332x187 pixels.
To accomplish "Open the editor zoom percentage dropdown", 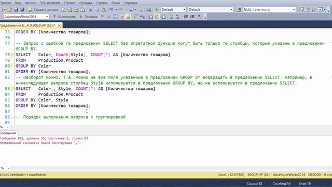I will click(x=8, y=127).
